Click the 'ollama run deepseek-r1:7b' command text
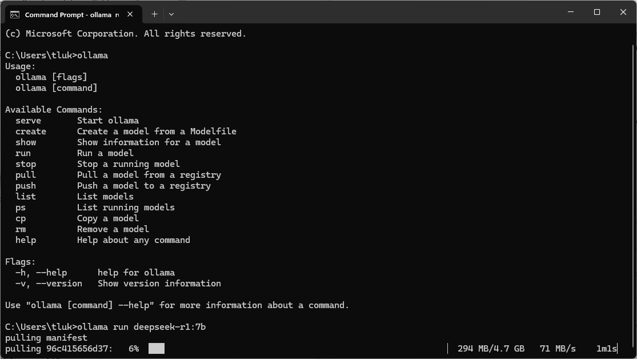This screenshot has height=359, width=637. click(141, 327)
